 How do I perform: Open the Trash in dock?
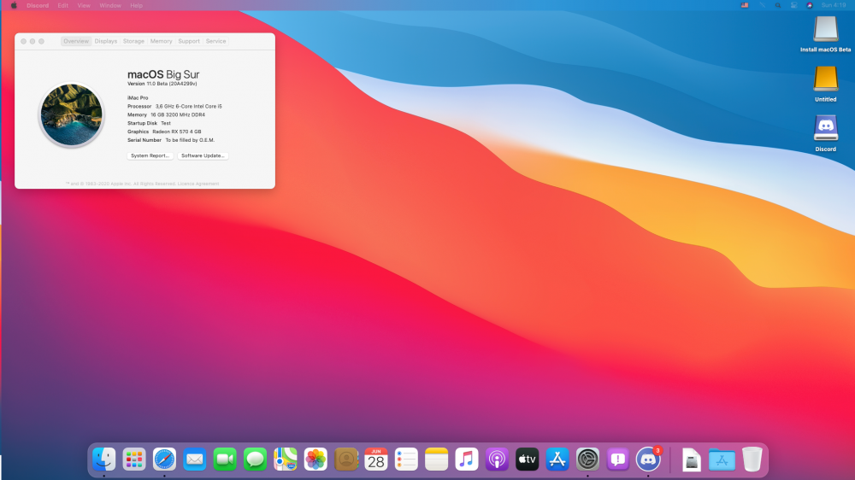pyautogui.click(x=752, y=460)
